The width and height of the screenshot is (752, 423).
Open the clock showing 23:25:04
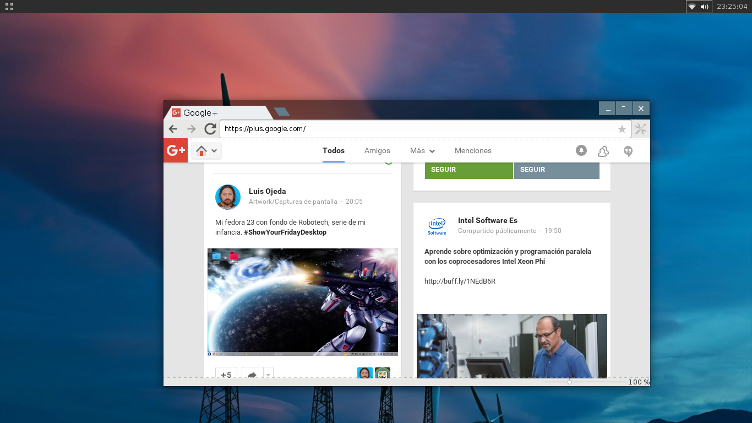coord(732,7)
